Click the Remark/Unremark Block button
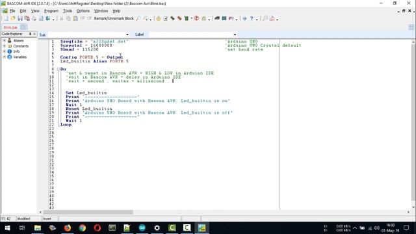Viewport: 416px width, 234px height. tap(114, 19)
